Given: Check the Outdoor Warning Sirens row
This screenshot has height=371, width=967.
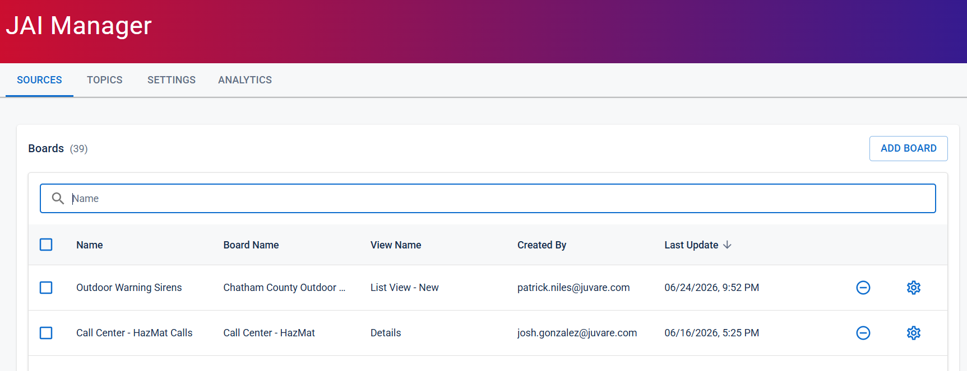Looking at the screenshot, I should 46,288.
